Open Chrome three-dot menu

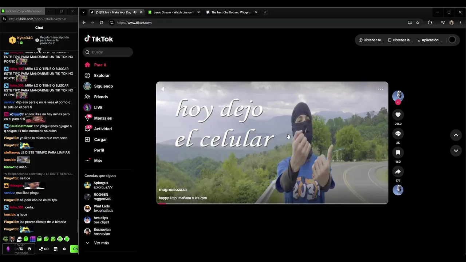[x=461, y=23]
